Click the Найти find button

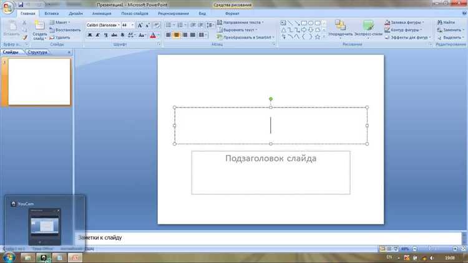tap(446, 22)
